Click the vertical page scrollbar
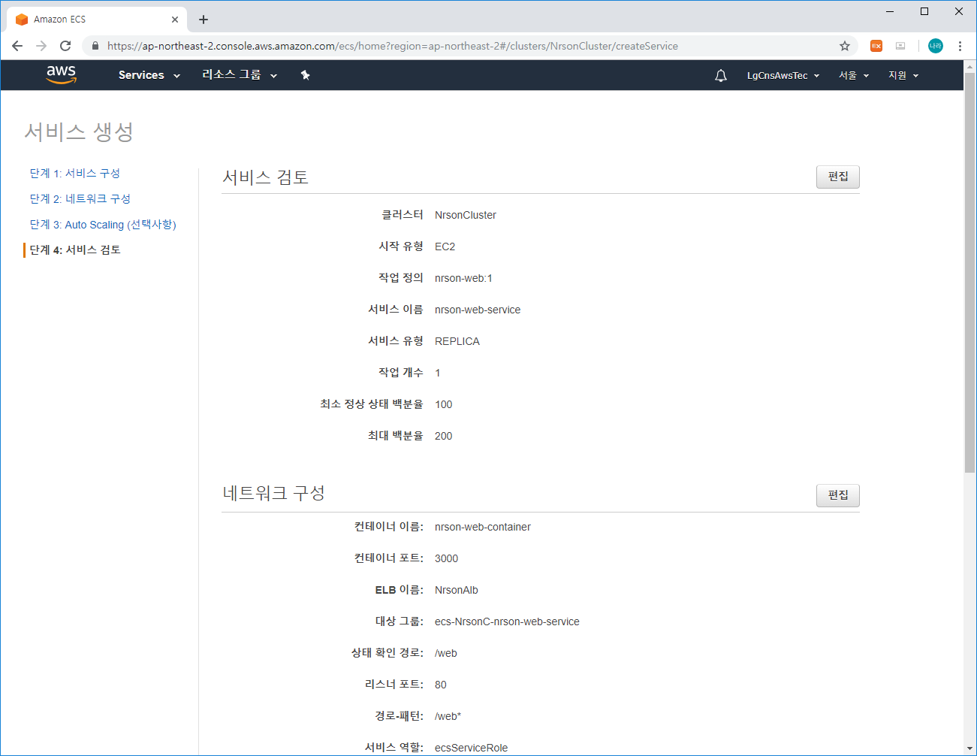Viewport: 977px width, 756px height. [x=969, y=273]
